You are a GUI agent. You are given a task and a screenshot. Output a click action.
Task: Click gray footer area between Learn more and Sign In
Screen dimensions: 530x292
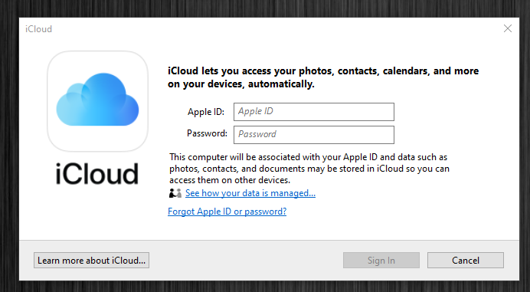(x=246, y=261)
